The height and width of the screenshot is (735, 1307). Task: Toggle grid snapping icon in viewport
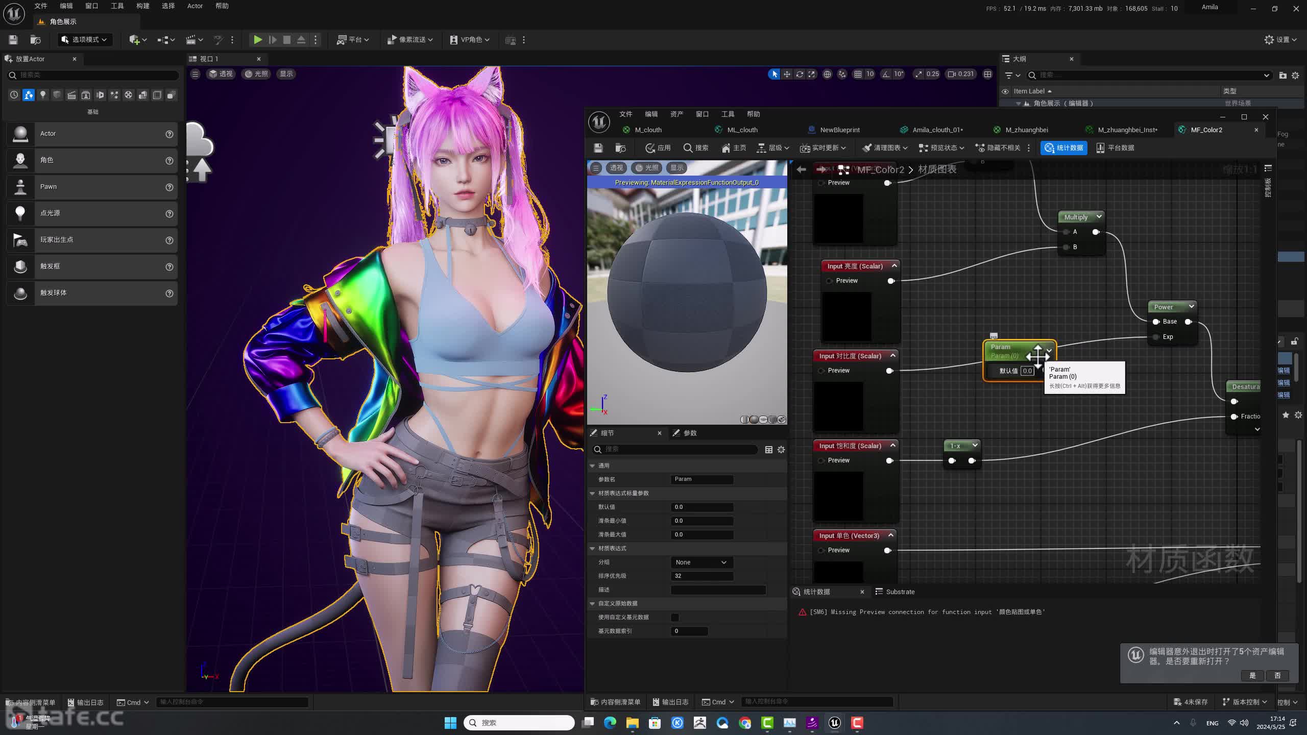click(x=858, y=74)
